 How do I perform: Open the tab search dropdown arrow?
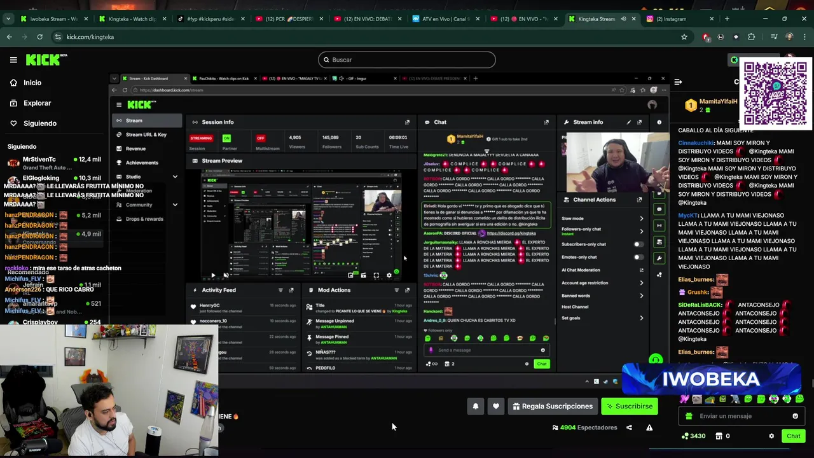coord(8,19)
